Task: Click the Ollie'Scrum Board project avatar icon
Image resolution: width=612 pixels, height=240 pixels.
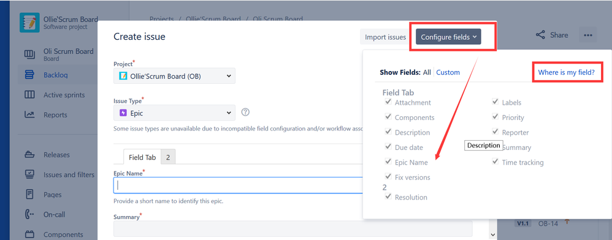Action: click(x=29, y=23)
